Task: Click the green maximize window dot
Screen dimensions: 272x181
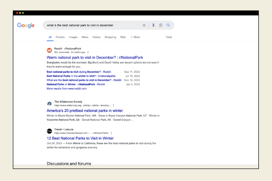Action: [23, 13]
